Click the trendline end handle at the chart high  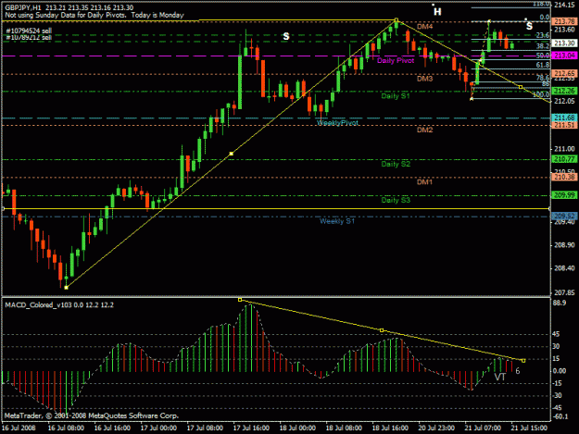396,19
